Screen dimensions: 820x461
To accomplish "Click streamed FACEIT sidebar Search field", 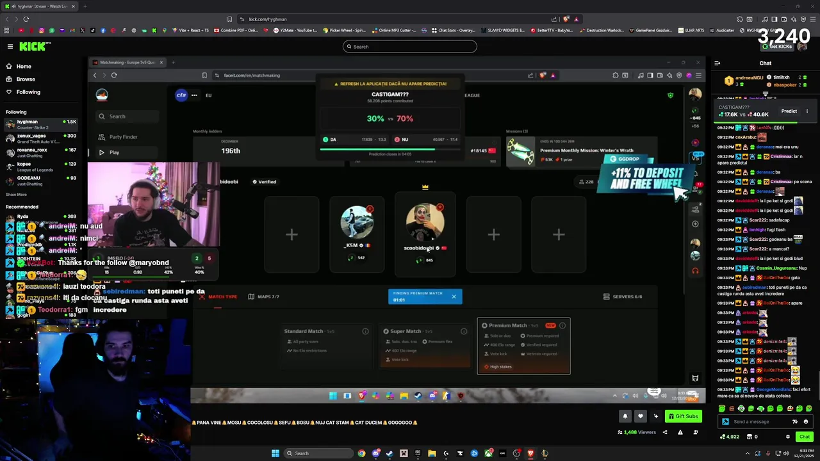I will (x=127, y=117).
